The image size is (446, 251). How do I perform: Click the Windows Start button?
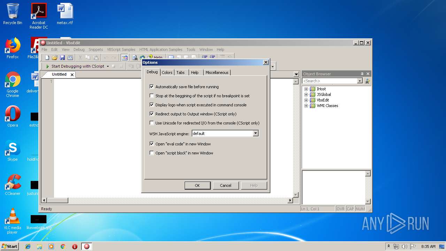pos(10,246)
